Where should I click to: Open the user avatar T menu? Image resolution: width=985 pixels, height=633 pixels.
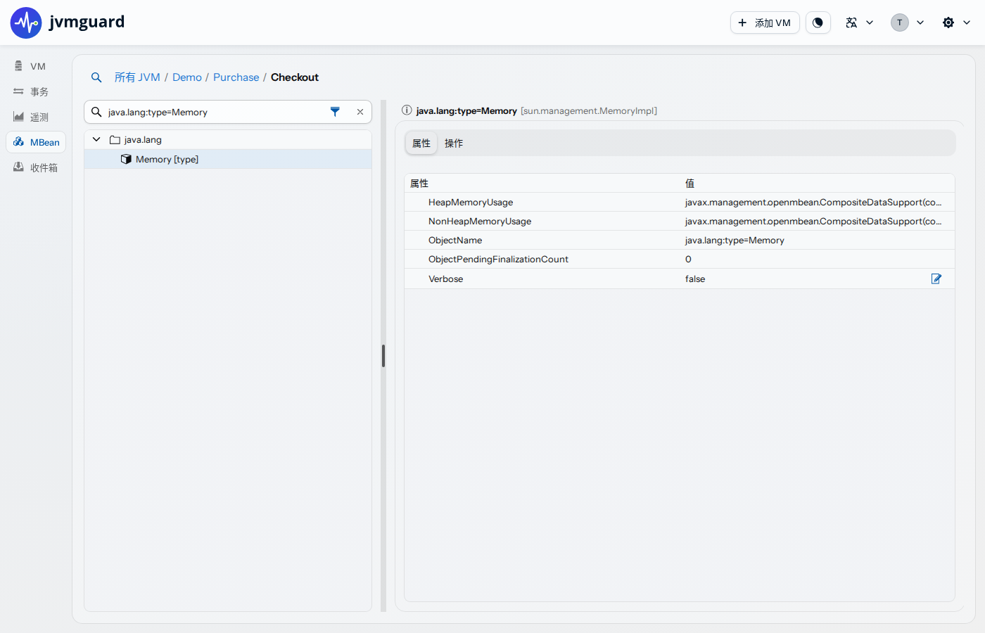tap(908, 23)
